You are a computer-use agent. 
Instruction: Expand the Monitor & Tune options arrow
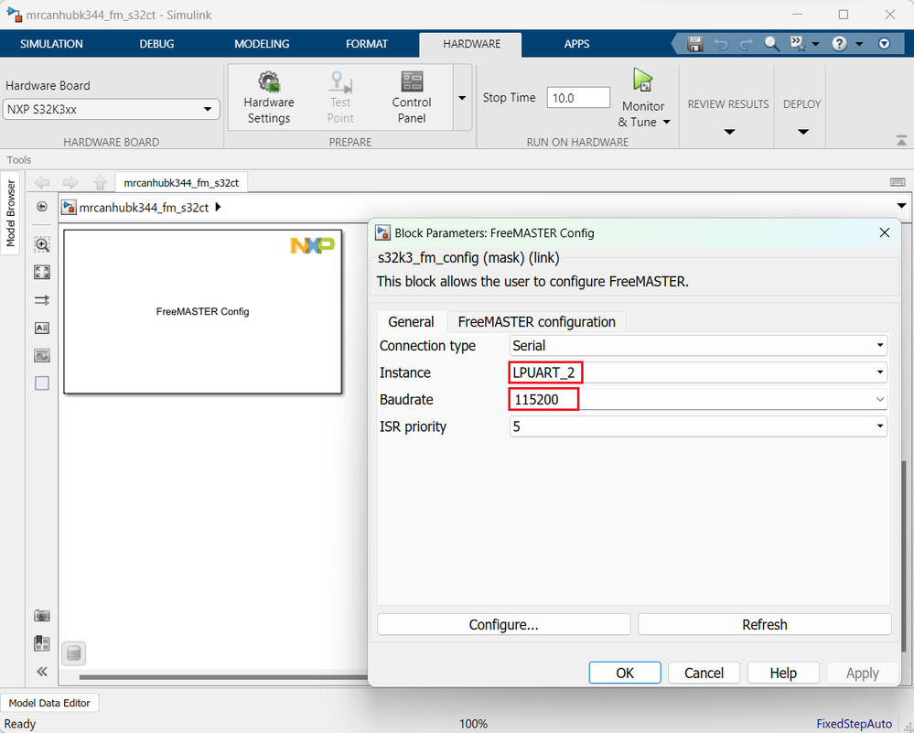coord(667,122)
